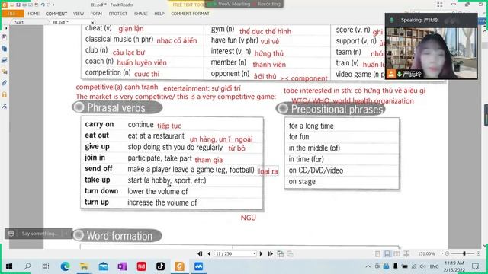Open the HELP ribbon tab
The width and height of the screenshot is (488, 274).
(x=159, y=14)
